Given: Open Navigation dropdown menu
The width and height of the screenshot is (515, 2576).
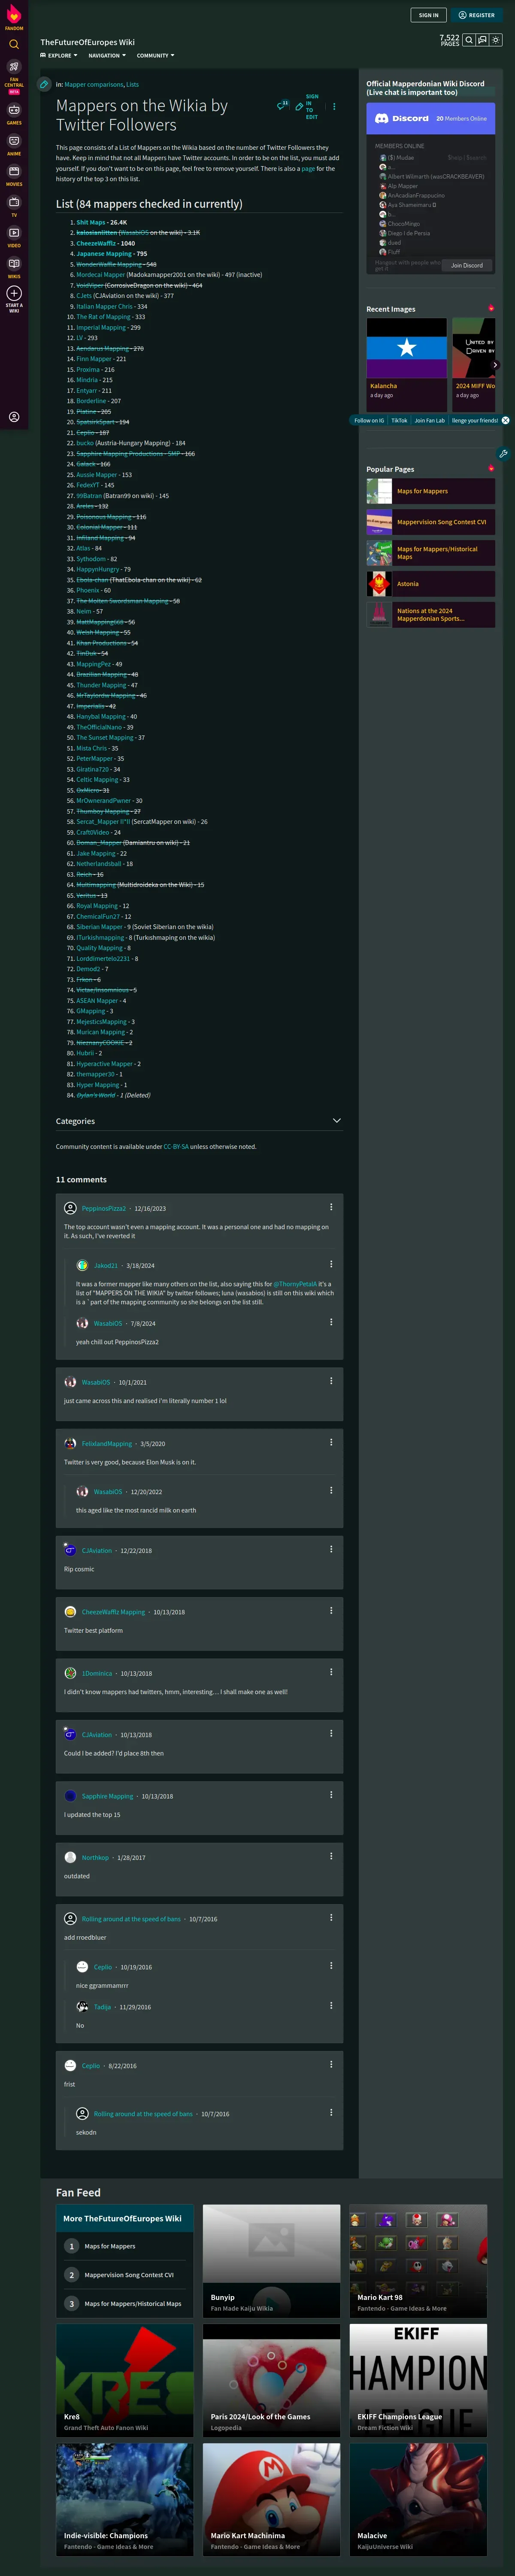Looking at the screenshot, I should pos(106,55).
